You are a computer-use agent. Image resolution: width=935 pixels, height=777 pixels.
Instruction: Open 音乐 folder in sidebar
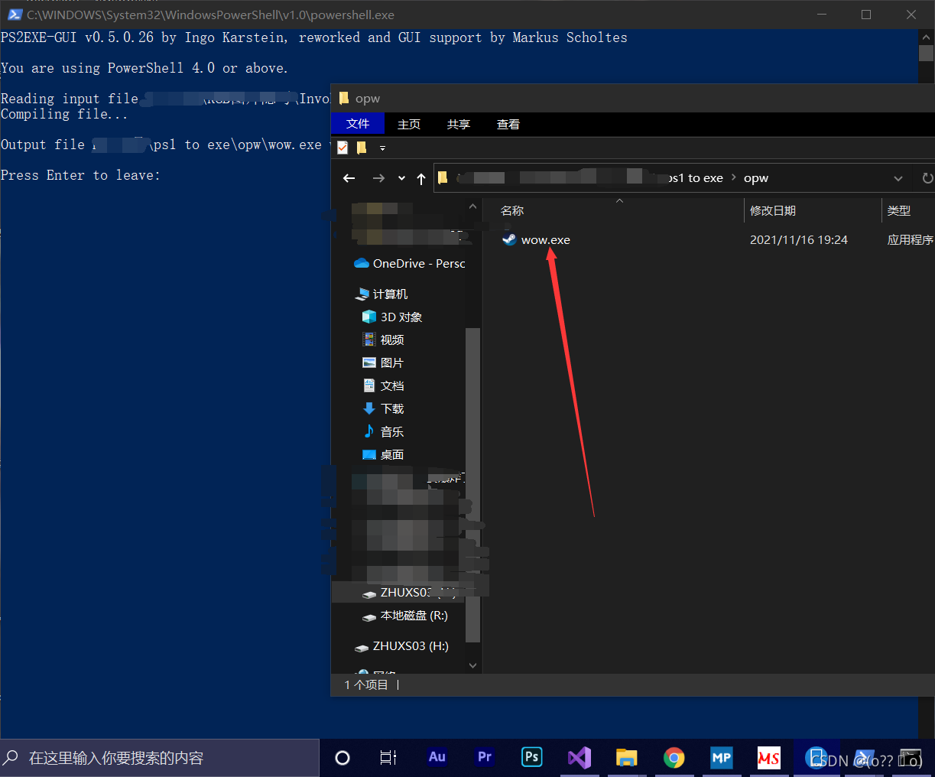point(383,431)
